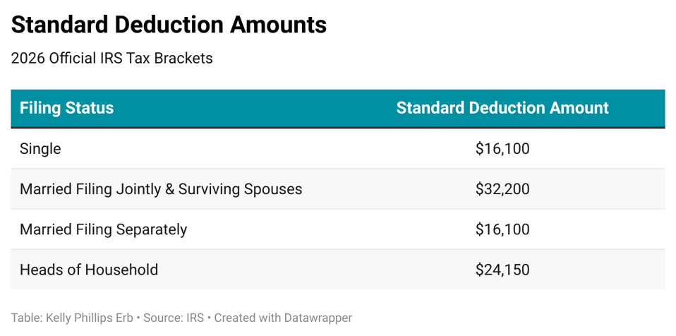Click the Standard Deduction Amount column header

pos(502,108)
